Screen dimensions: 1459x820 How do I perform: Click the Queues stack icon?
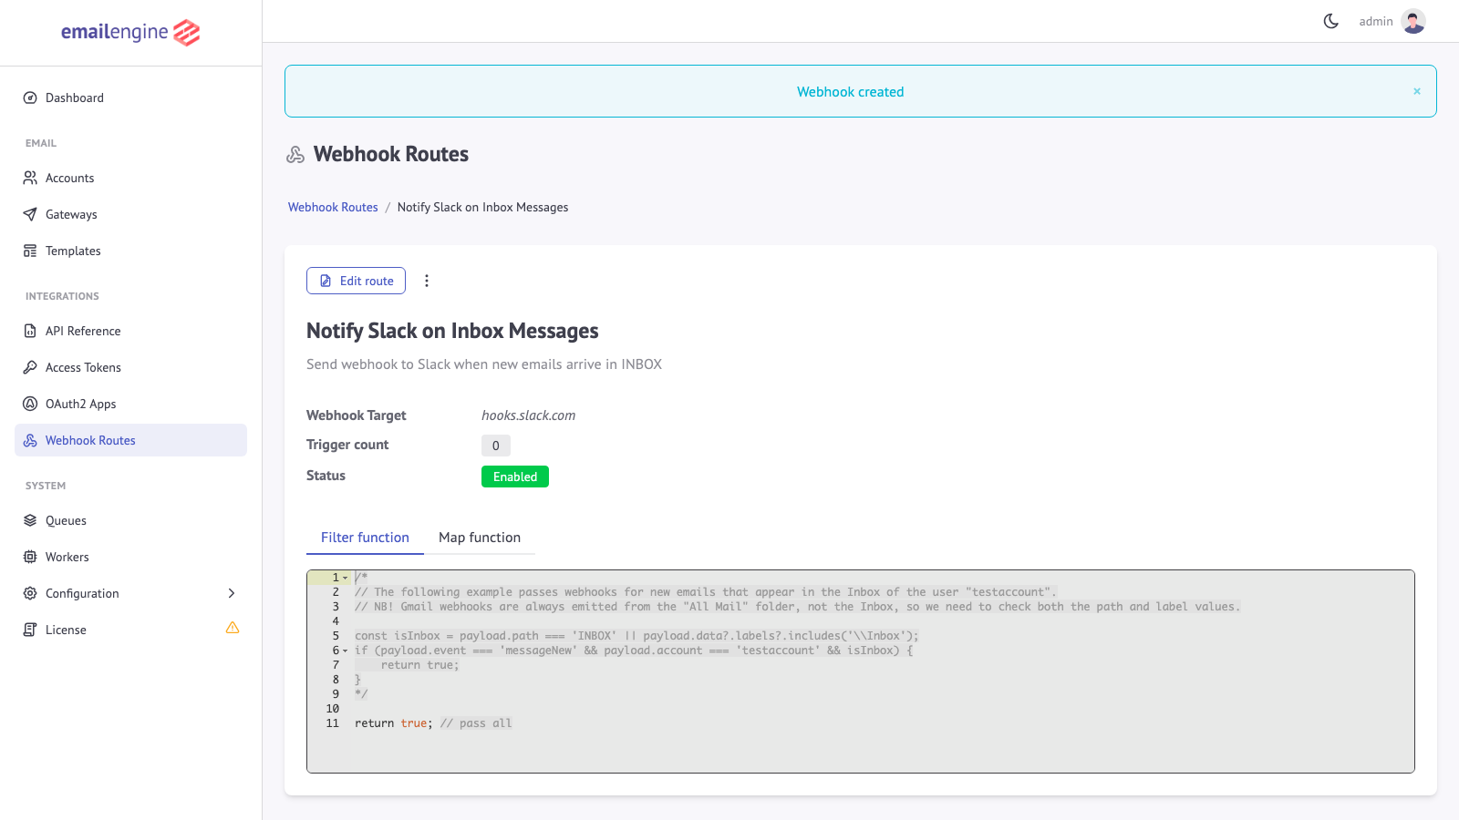(30, 520)
